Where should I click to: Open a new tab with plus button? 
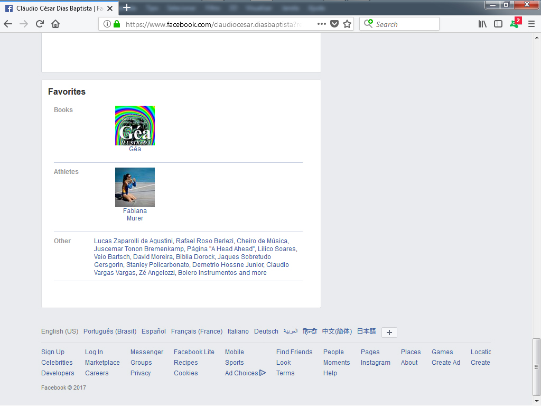(x=127, y=7)
